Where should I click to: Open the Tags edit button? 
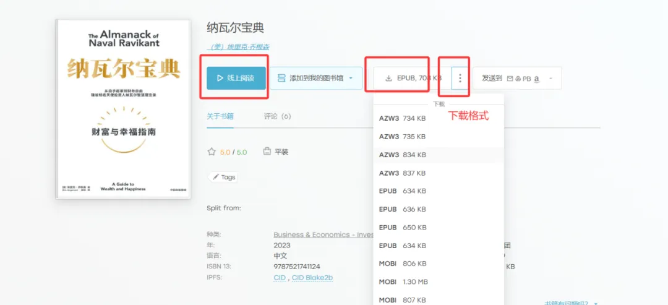224,177
